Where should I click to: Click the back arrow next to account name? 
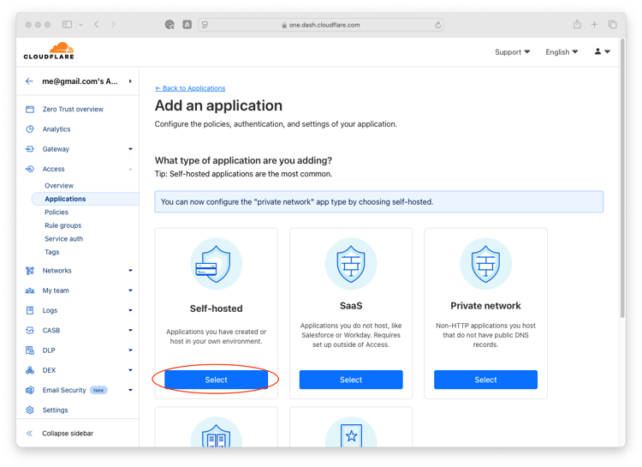click(29, 81)
